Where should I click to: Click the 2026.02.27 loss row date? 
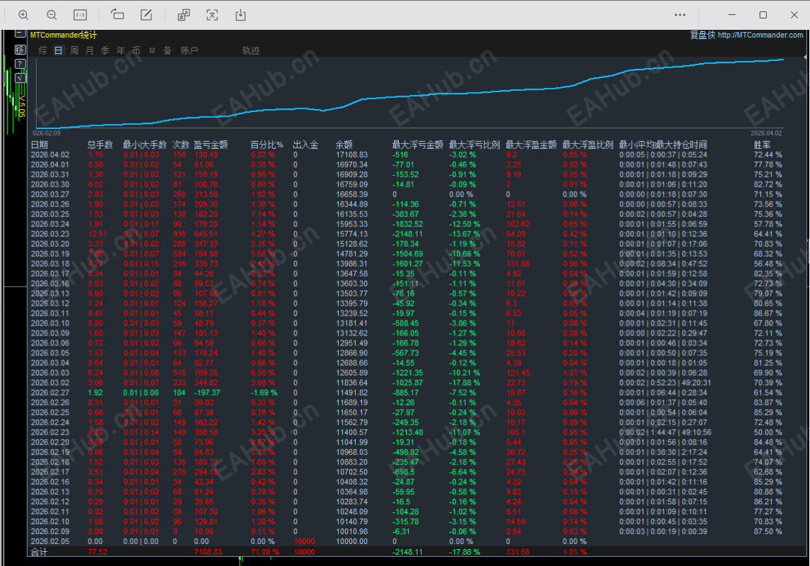50,392
